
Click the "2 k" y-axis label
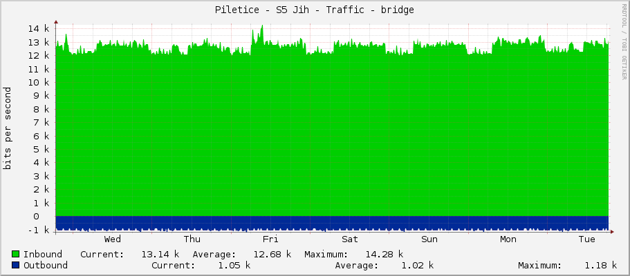coord(41,189)
